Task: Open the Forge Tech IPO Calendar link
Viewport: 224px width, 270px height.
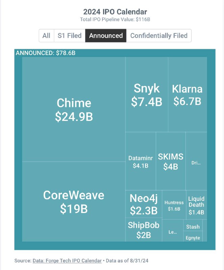Action: coord(67,261)
